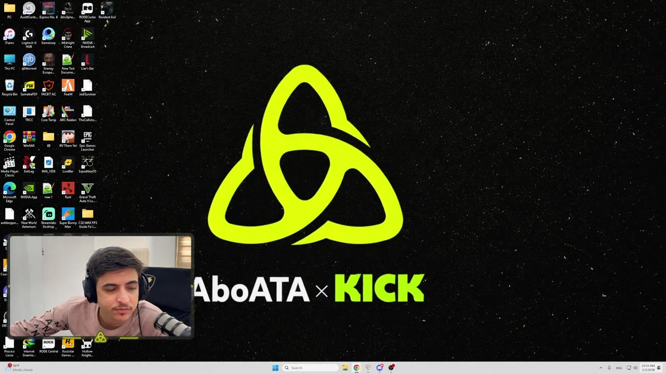Open Google Chrome desktop shortcut
The image size is (666, 374).
pos(9,141)
